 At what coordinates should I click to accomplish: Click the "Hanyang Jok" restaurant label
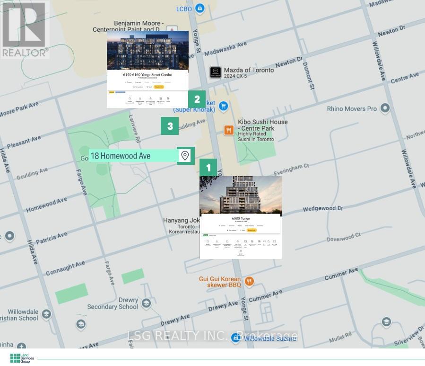point(182,220)
